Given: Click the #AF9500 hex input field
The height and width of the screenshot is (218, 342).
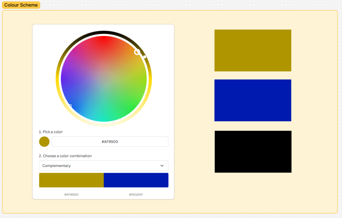Looking at the screenshot, I should point(110,142).
